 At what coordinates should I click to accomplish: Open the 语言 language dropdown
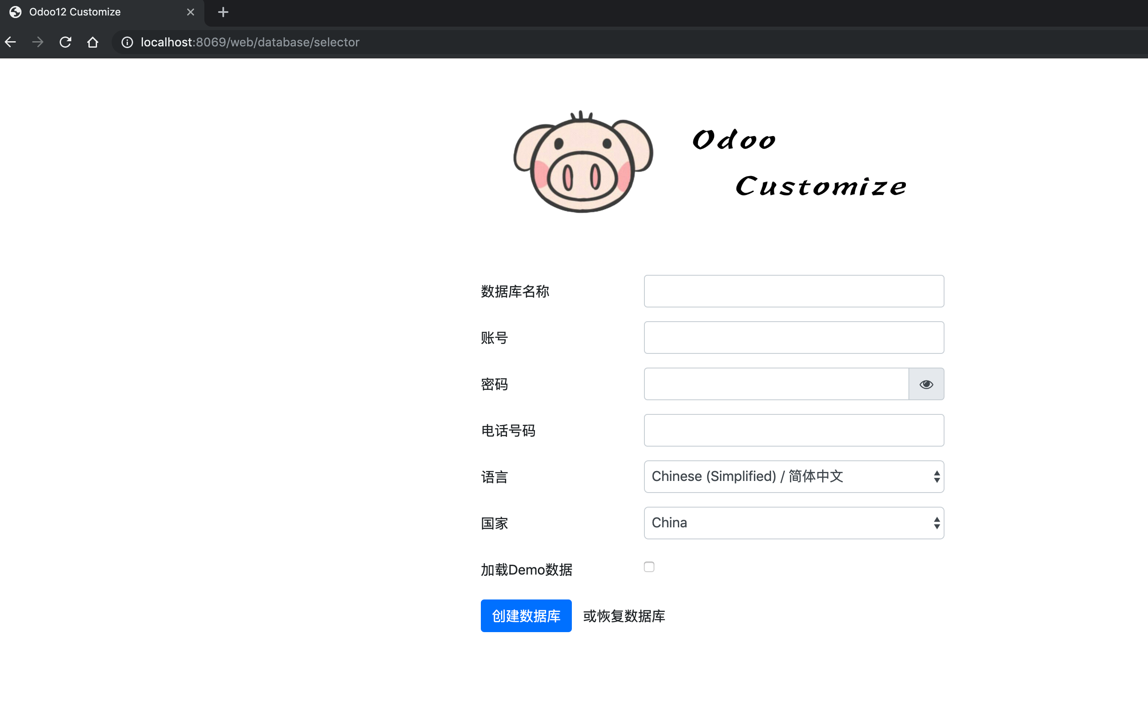click(x=793, y=477)
